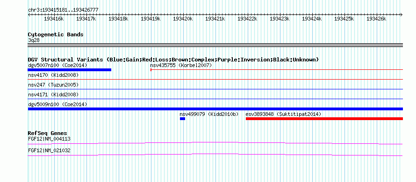This screenshot has height=182, width=416.
Task: Click the 193417k ruler tick label
Action: (86, 19)
